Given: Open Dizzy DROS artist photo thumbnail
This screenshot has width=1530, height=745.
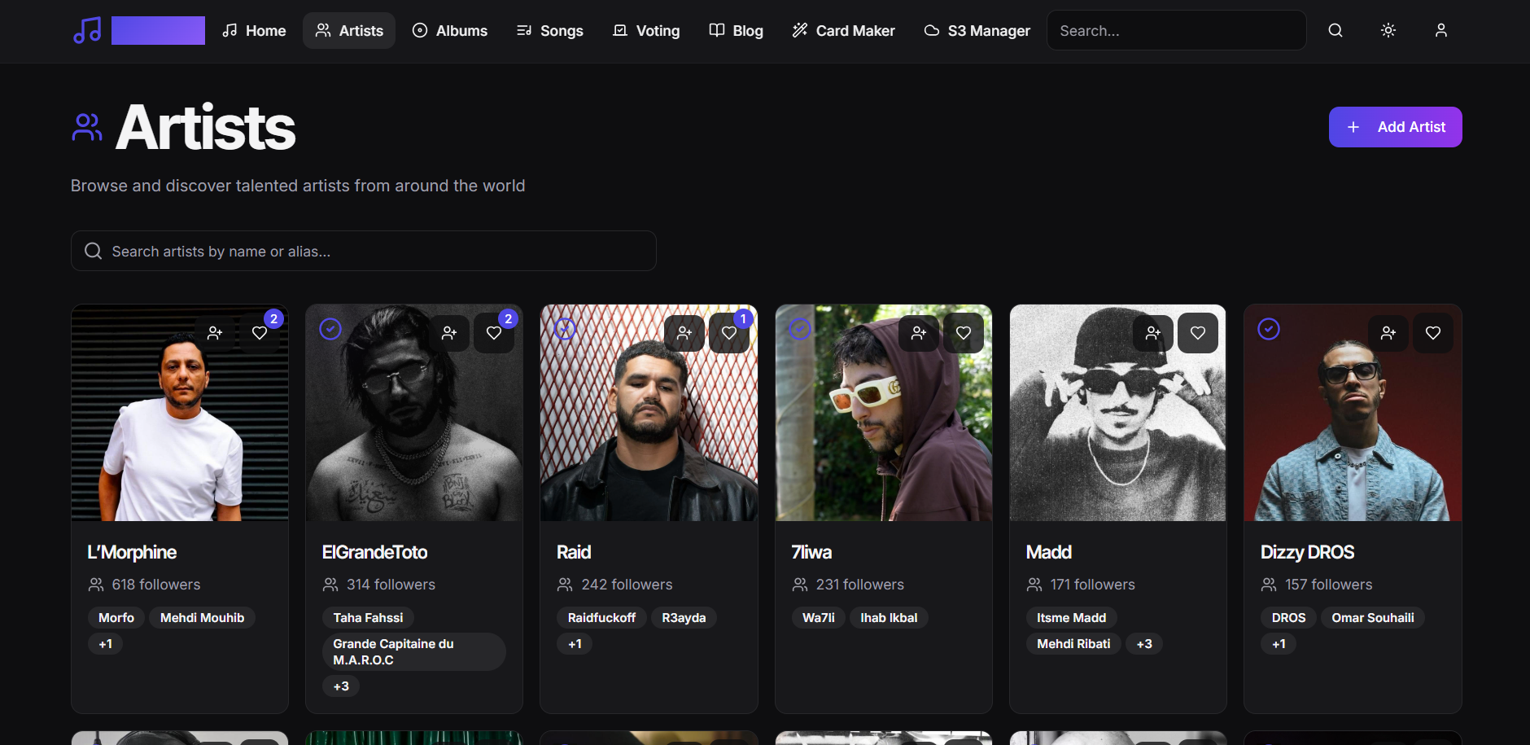Looking at the screenshot, I should [x=1353, y=413].
